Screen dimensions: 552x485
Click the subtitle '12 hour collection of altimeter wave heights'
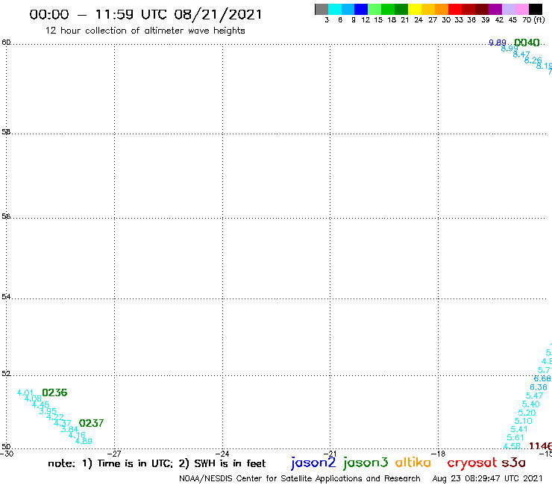coord(145,31)
